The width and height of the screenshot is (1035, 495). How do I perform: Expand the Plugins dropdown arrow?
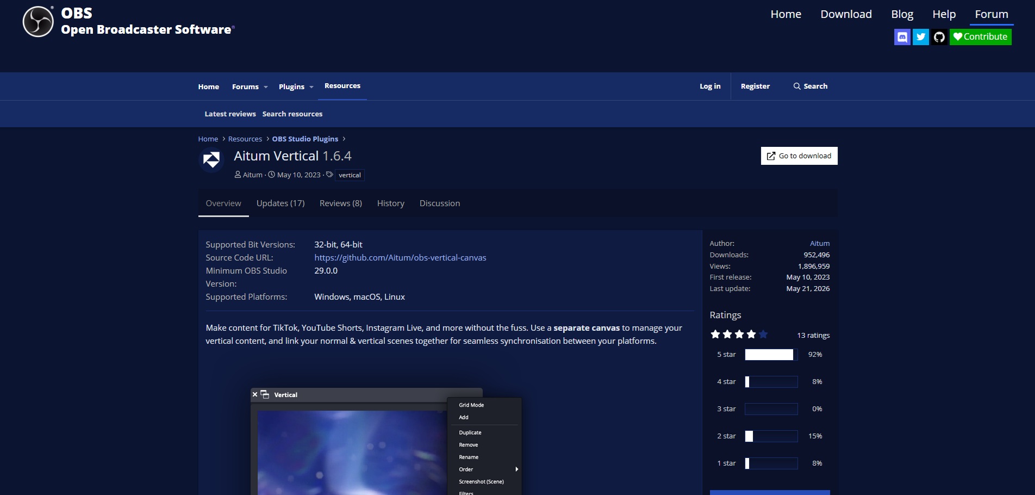[311, 87]
